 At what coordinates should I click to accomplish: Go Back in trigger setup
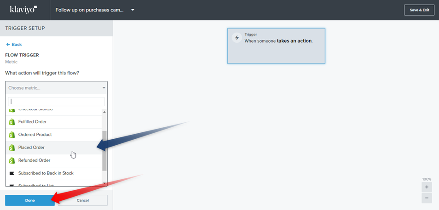pos(14,45)
